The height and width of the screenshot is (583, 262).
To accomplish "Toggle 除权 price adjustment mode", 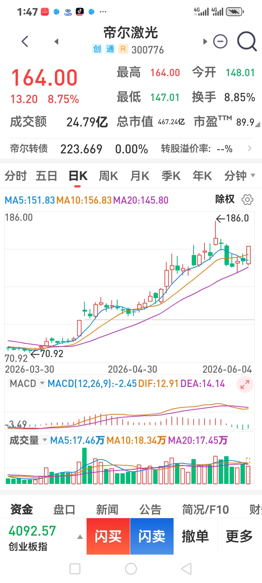I will 225,199.
